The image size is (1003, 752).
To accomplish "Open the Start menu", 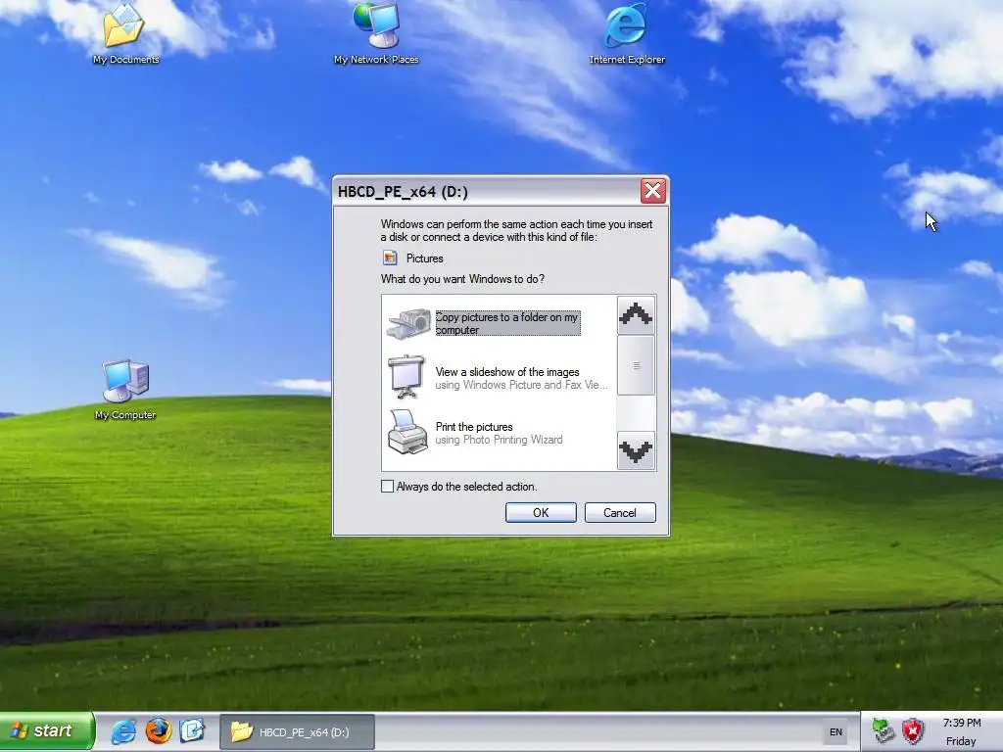I will [x=47, y=731].
